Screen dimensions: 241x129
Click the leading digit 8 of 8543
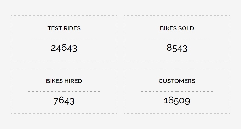(169, 48)
